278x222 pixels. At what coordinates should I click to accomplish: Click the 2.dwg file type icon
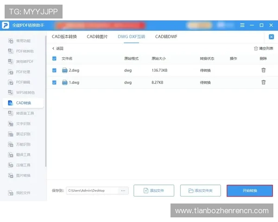pos(65,70)
